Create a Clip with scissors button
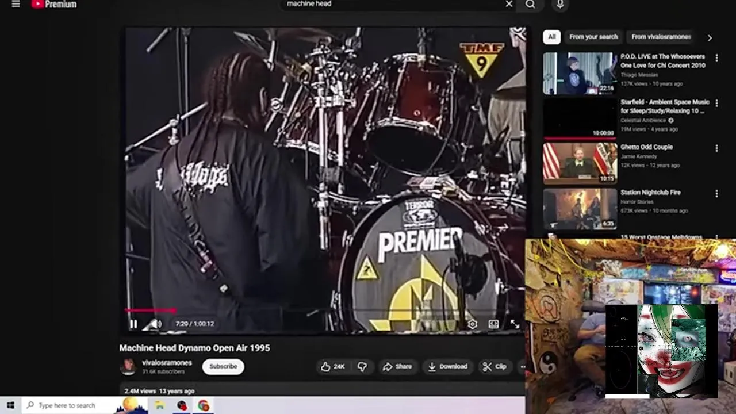Image resolution: width=736 pixels, height=414 pixels. click(x=494, y=367)
